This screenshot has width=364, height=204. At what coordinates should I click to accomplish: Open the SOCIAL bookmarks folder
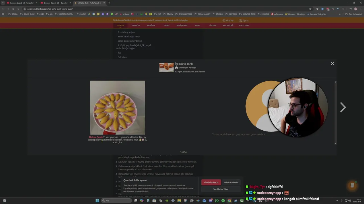(13, 14)
